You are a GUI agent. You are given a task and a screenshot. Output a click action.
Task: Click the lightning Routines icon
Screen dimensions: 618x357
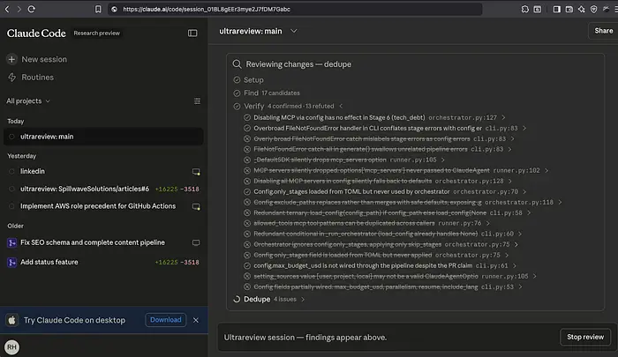[11, 78]
